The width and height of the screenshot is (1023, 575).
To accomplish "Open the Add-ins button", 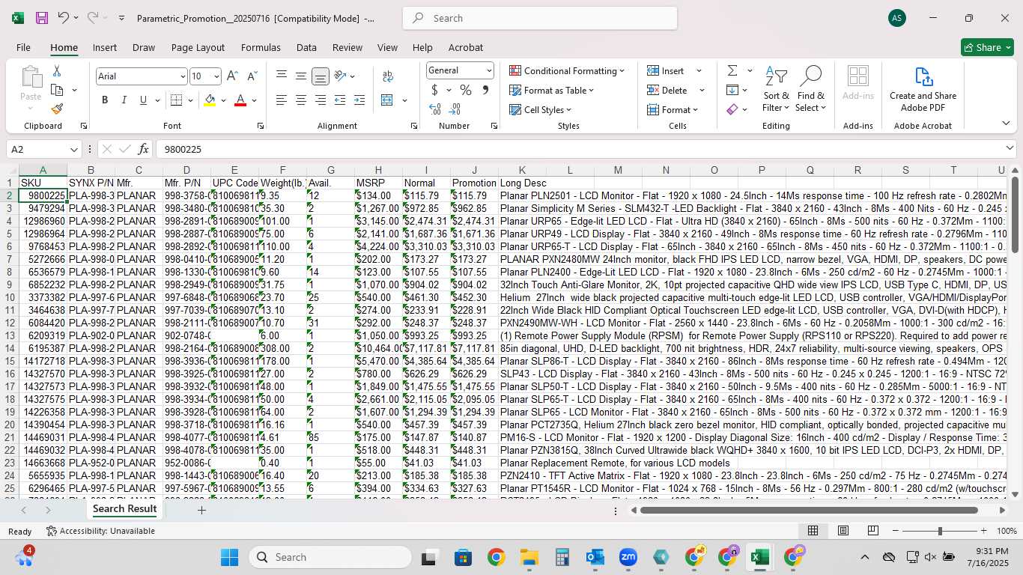I will [x=857, y=82].
